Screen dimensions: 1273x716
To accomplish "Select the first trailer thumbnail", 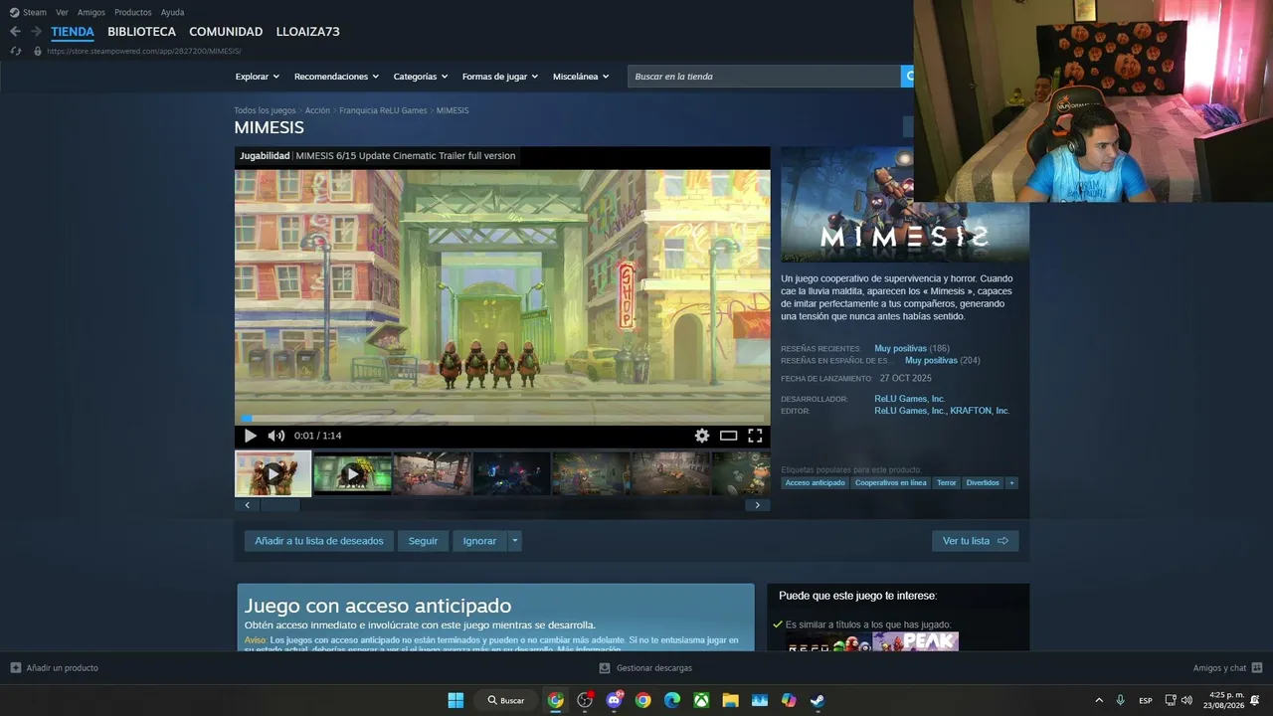I will 273,473.
